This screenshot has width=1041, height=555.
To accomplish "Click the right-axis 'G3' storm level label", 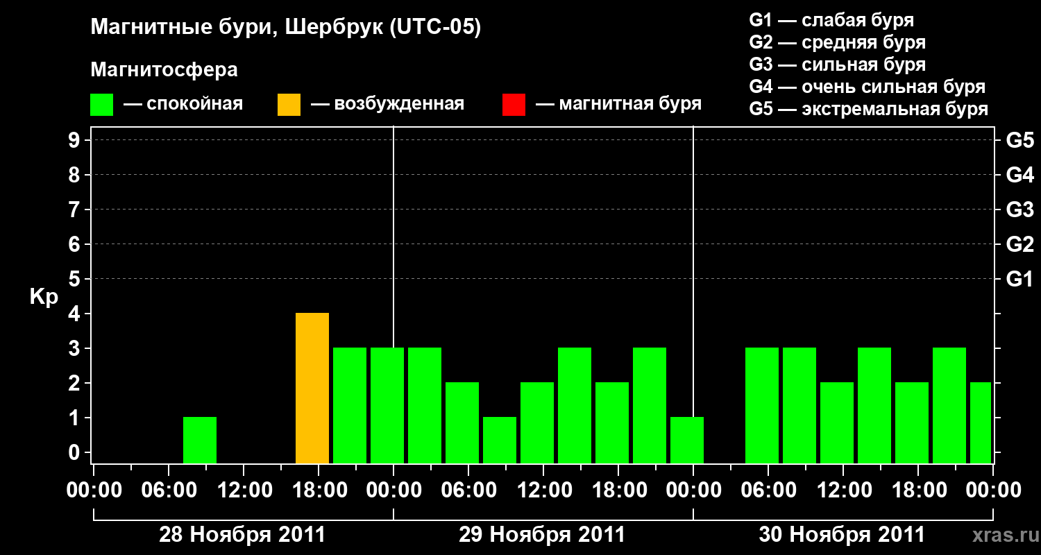I will click(1019, 210).
